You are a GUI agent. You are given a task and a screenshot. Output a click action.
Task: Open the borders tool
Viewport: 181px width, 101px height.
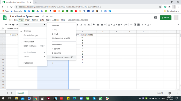point(98,25)
